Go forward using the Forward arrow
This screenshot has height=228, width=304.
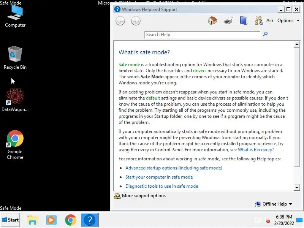136,21
